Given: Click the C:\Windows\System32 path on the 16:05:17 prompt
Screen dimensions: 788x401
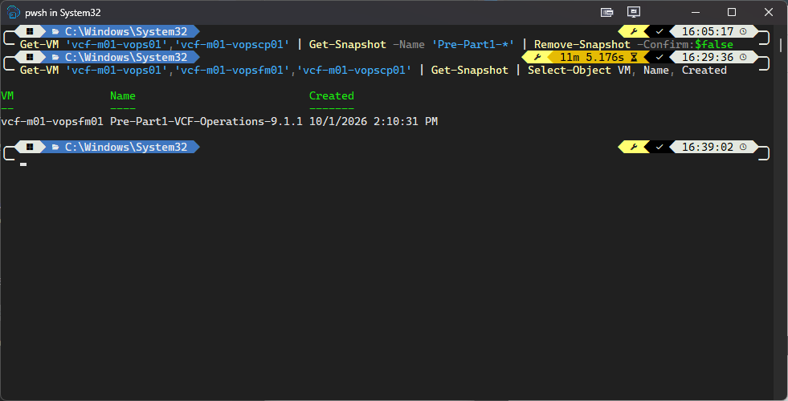Looking at the screenshot, I should pyautogui.click(x=126, y=31).
